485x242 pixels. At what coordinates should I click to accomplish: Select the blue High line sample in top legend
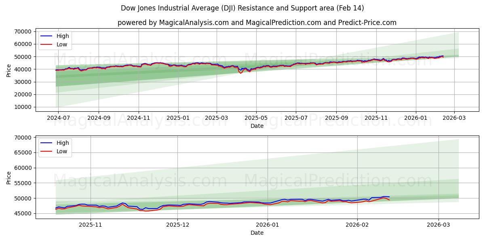click(46, 36)
